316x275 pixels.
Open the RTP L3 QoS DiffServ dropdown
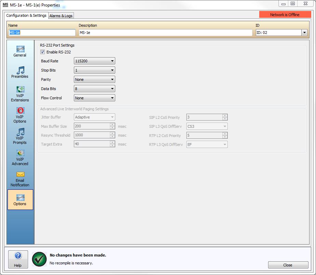click(207, 145)
